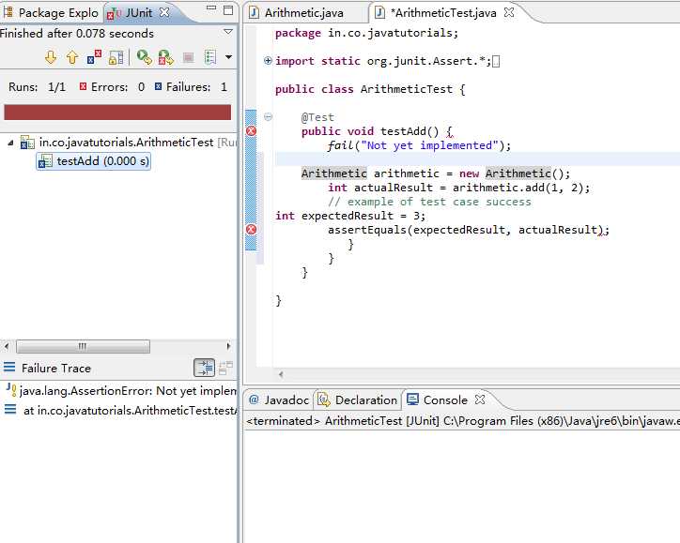The width and height of the screenshot is (680, 543).
Task: Stop JUnit Test Run square icon
Action: pyautogui.click(x=188, y=57)
